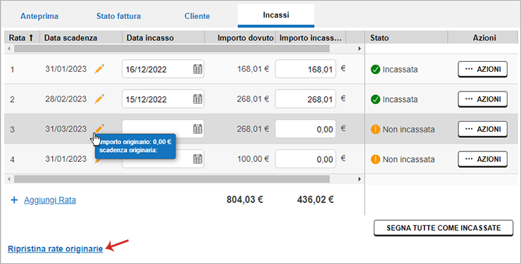Viewport: 521px width, 264px height.
Task: Click Ripristina rate originarie link
Action: point(55,249)
